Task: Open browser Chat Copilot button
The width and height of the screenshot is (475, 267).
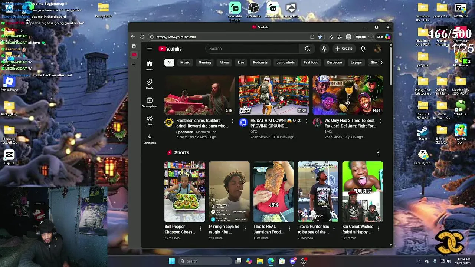Action: [x=384, y=37]
